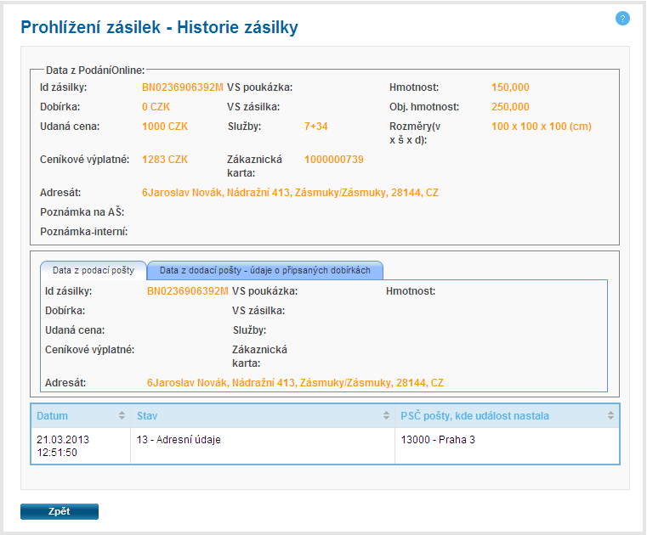Click the Rozměry value 100 x 100 x 100
Viewport: 647px width, 535px height.
[541, 127]
